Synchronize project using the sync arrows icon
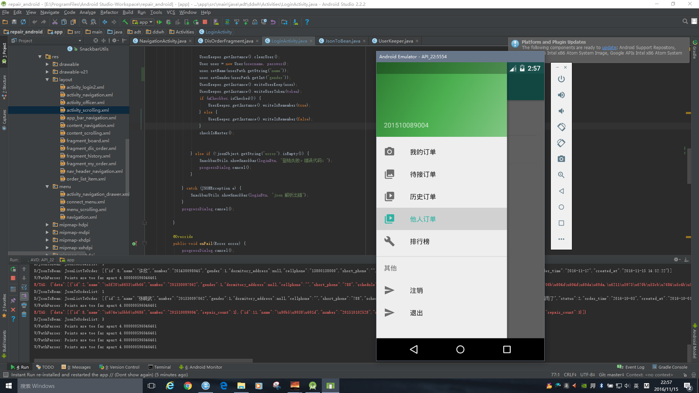 tap(23, 22)
